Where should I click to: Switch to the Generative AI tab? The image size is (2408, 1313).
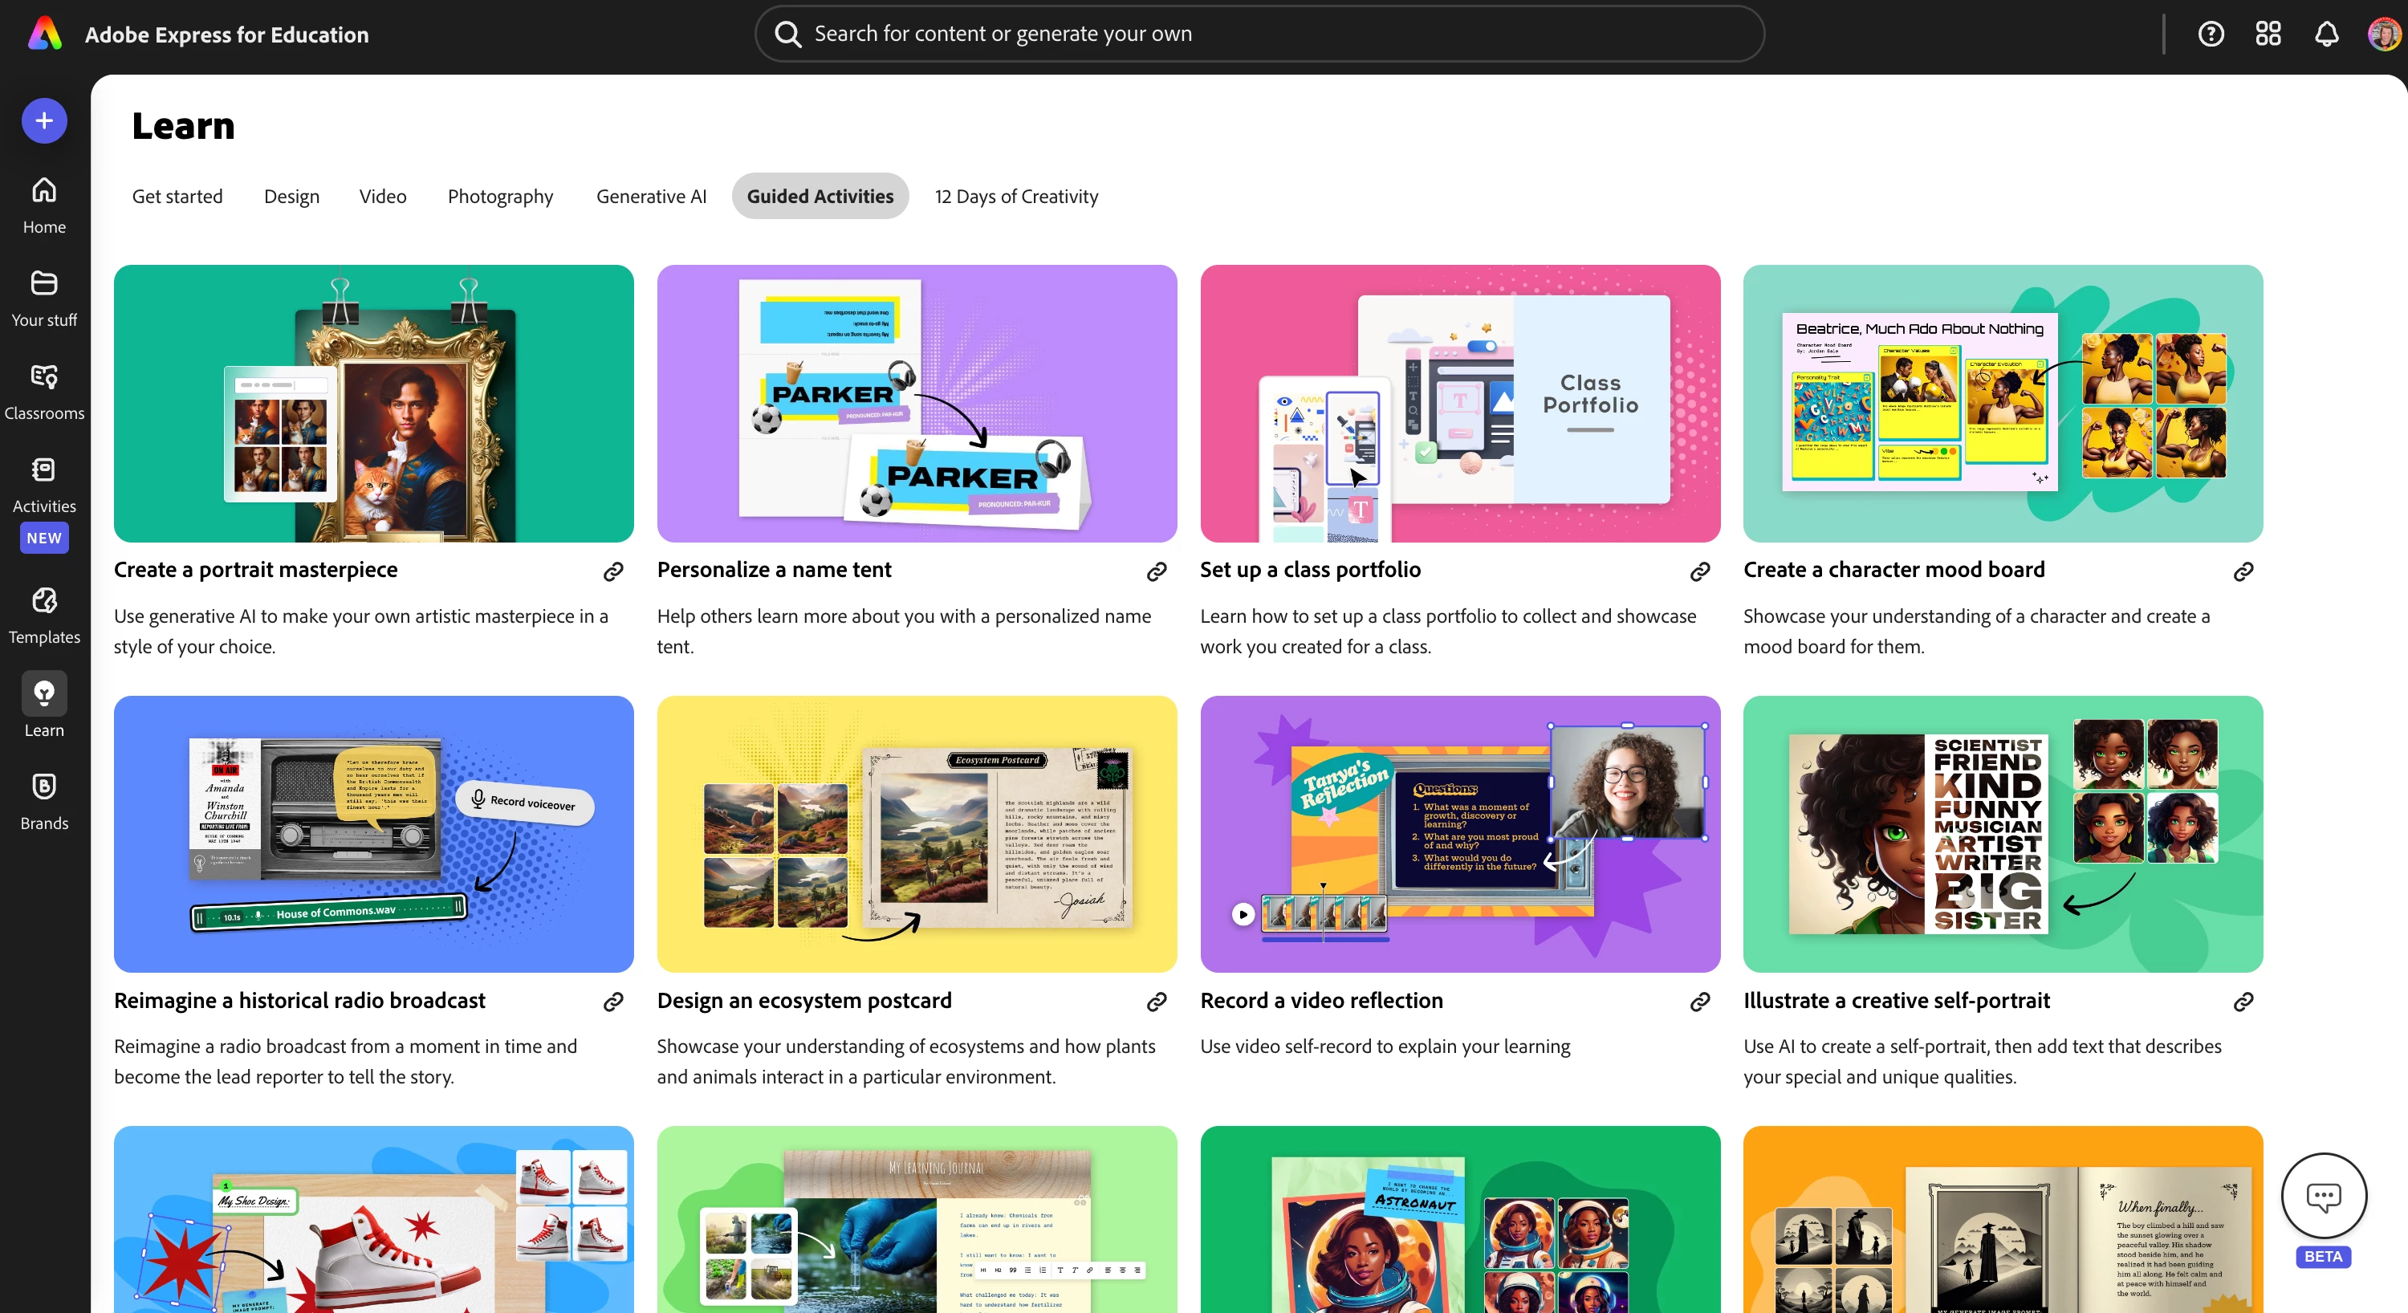tap(651, 197)
